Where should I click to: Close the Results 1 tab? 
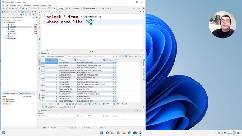tap(49, 53)
